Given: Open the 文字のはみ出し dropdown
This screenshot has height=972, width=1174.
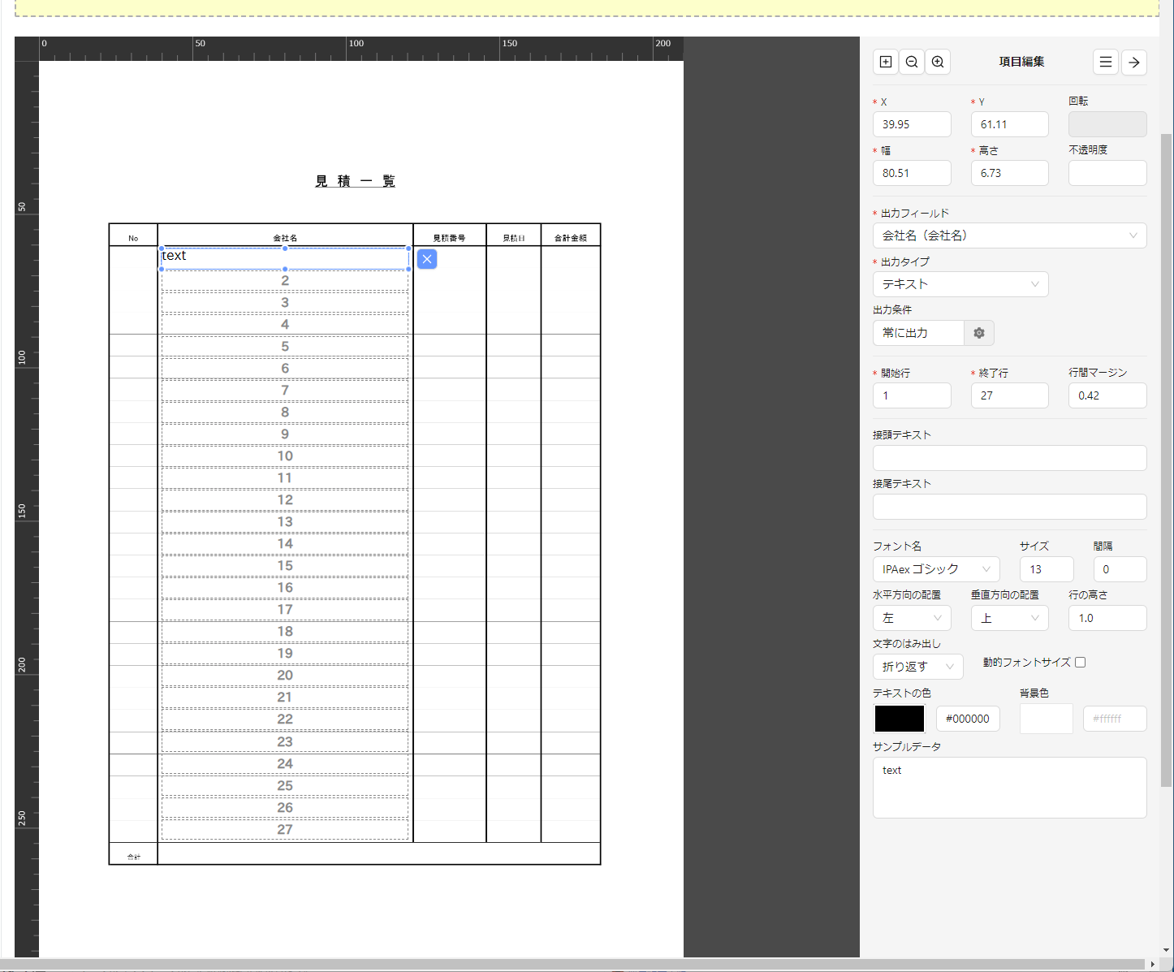Looking at the screenshot, I should pos(917,667).
